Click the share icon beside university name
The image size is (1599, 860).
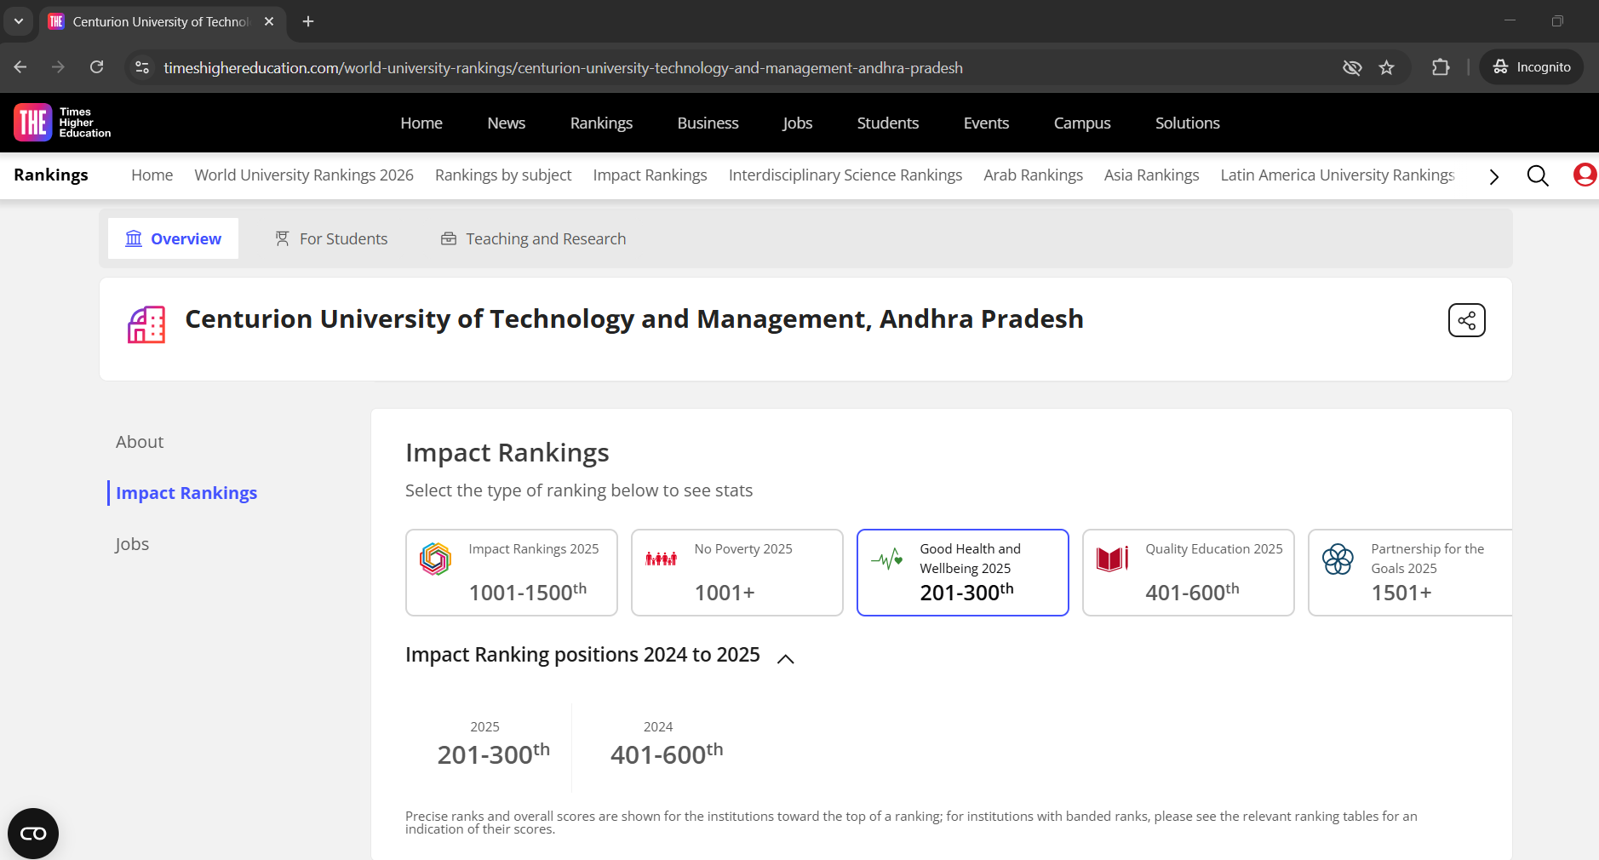(x=1466, y=320)
